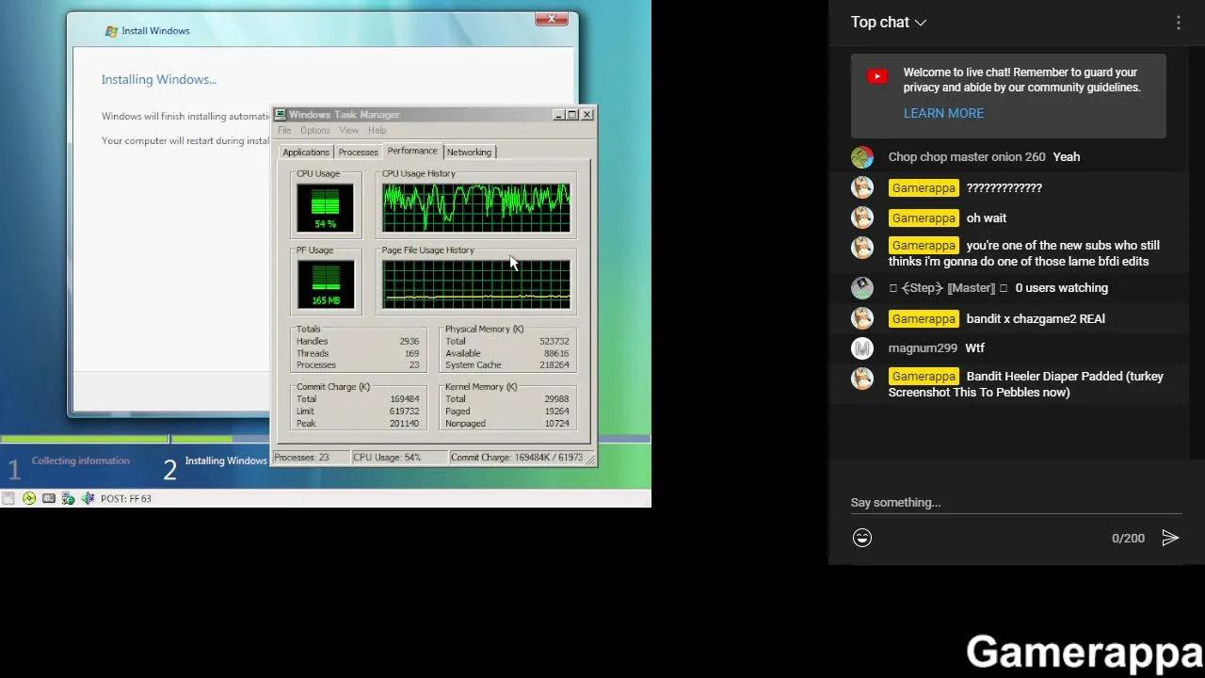Open the View menu in Task Manager
The image size is (1205, 678).
[348, 130]
